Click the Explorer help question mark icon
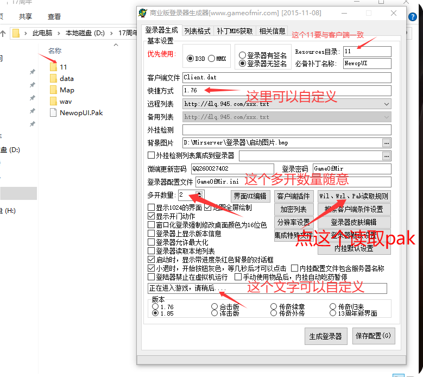This screenshot has width=423, height=377. pos(413,17)
